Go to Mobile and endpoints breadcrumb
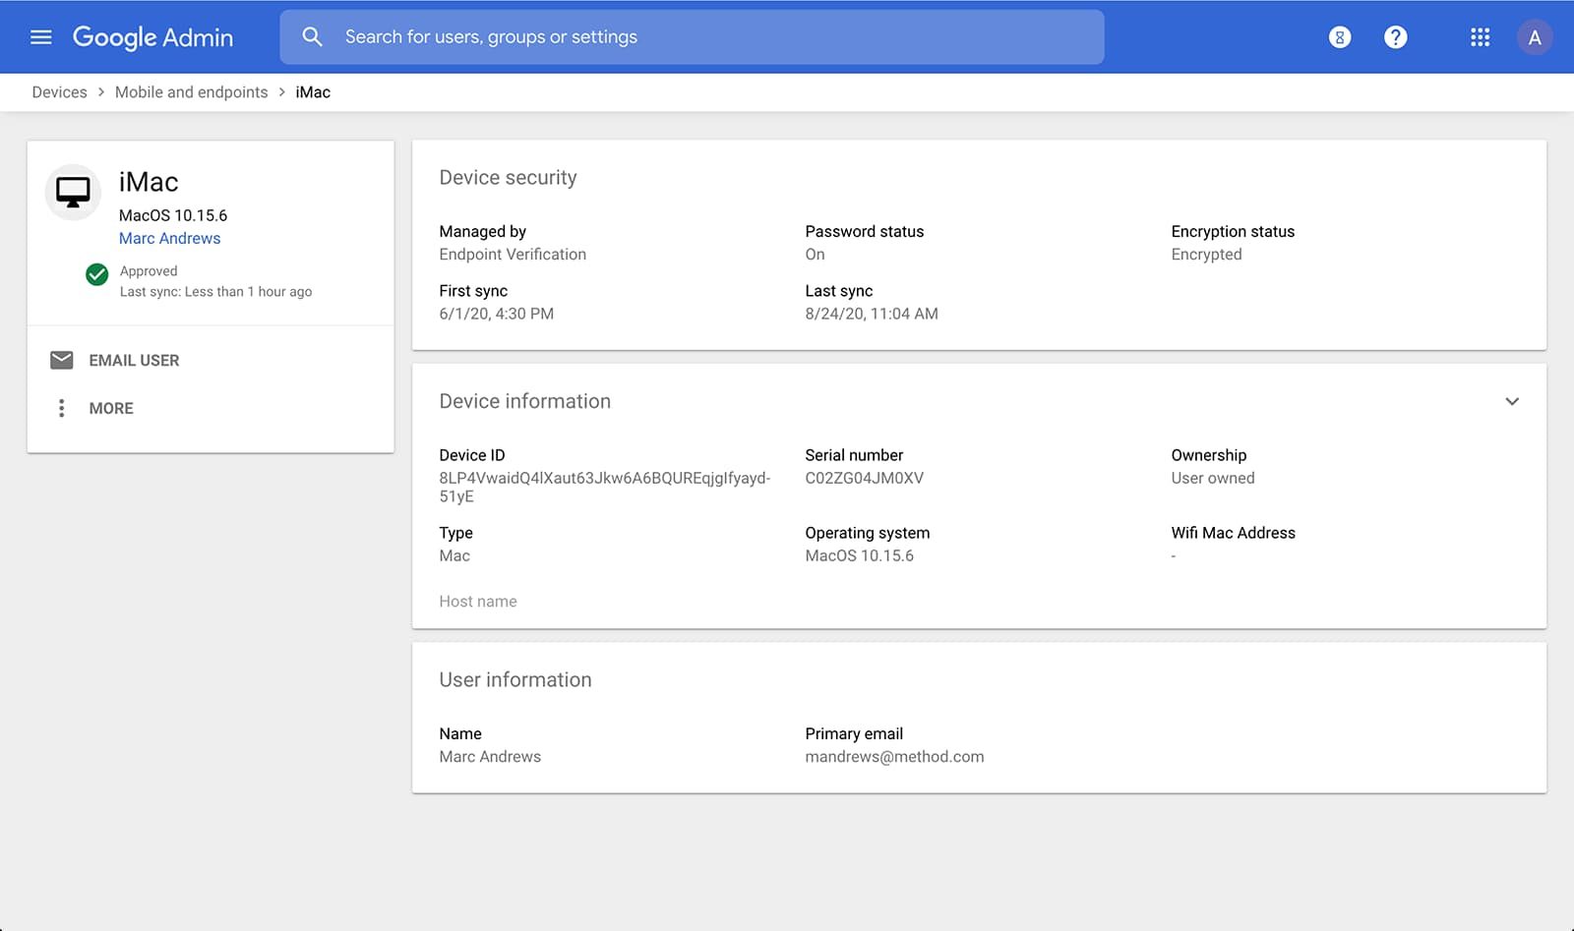 click(x=191, y=92)
